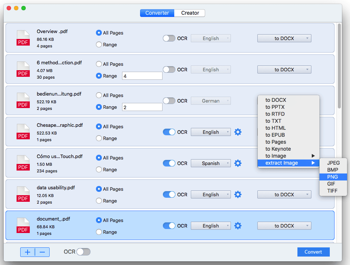Click the OCR settings gear for Chesapeake infographic
This screenshot has width=350, height=265.
pos(238,132)
